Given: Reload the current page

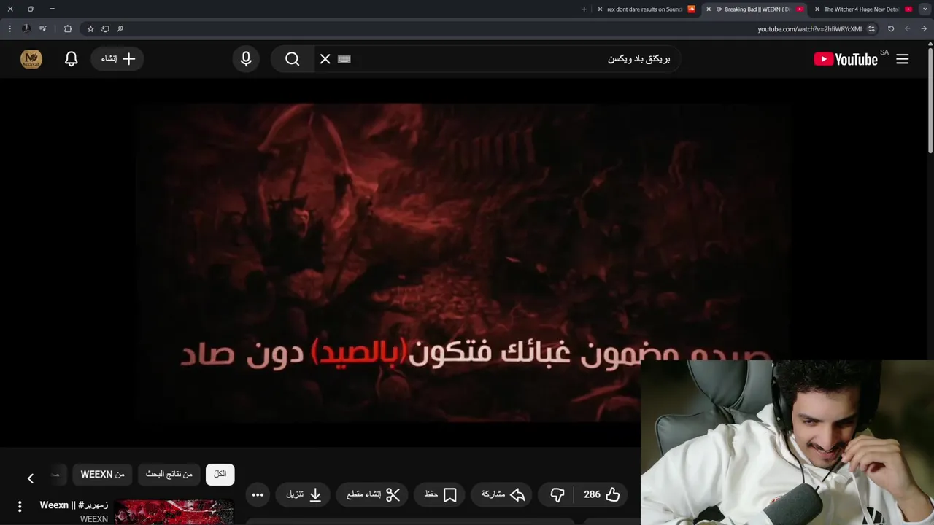Looking at the screenshot, I should [891, 29].
